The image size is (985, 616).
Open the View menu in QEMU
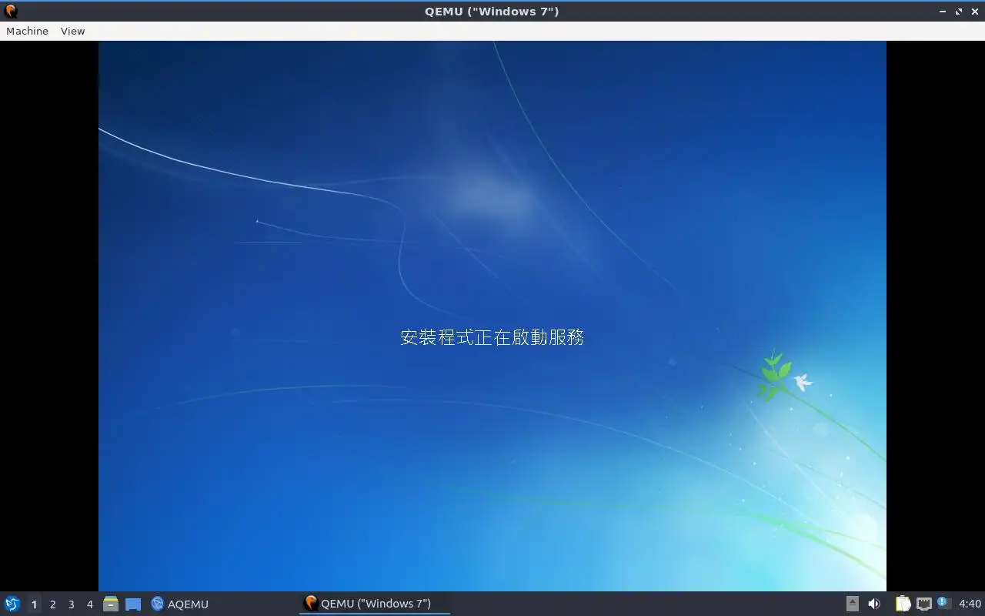coord(72,31)
